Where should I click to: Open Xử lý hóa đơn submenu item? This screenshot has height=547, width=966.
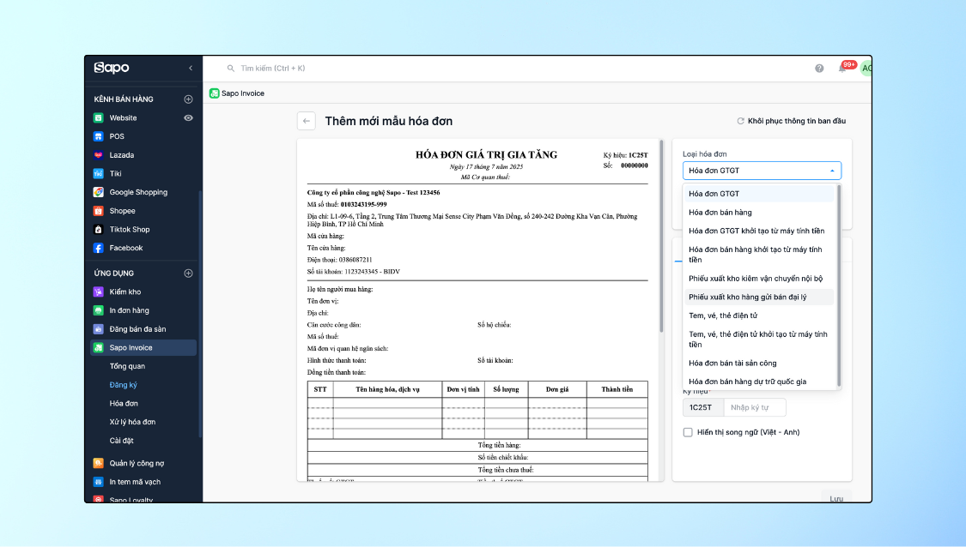[x=132, y=422]
